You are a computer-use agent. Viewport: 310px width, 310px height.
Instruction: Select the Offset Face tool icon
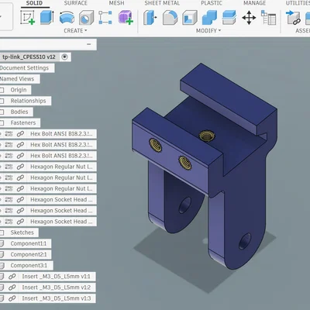tap(229, 18)
